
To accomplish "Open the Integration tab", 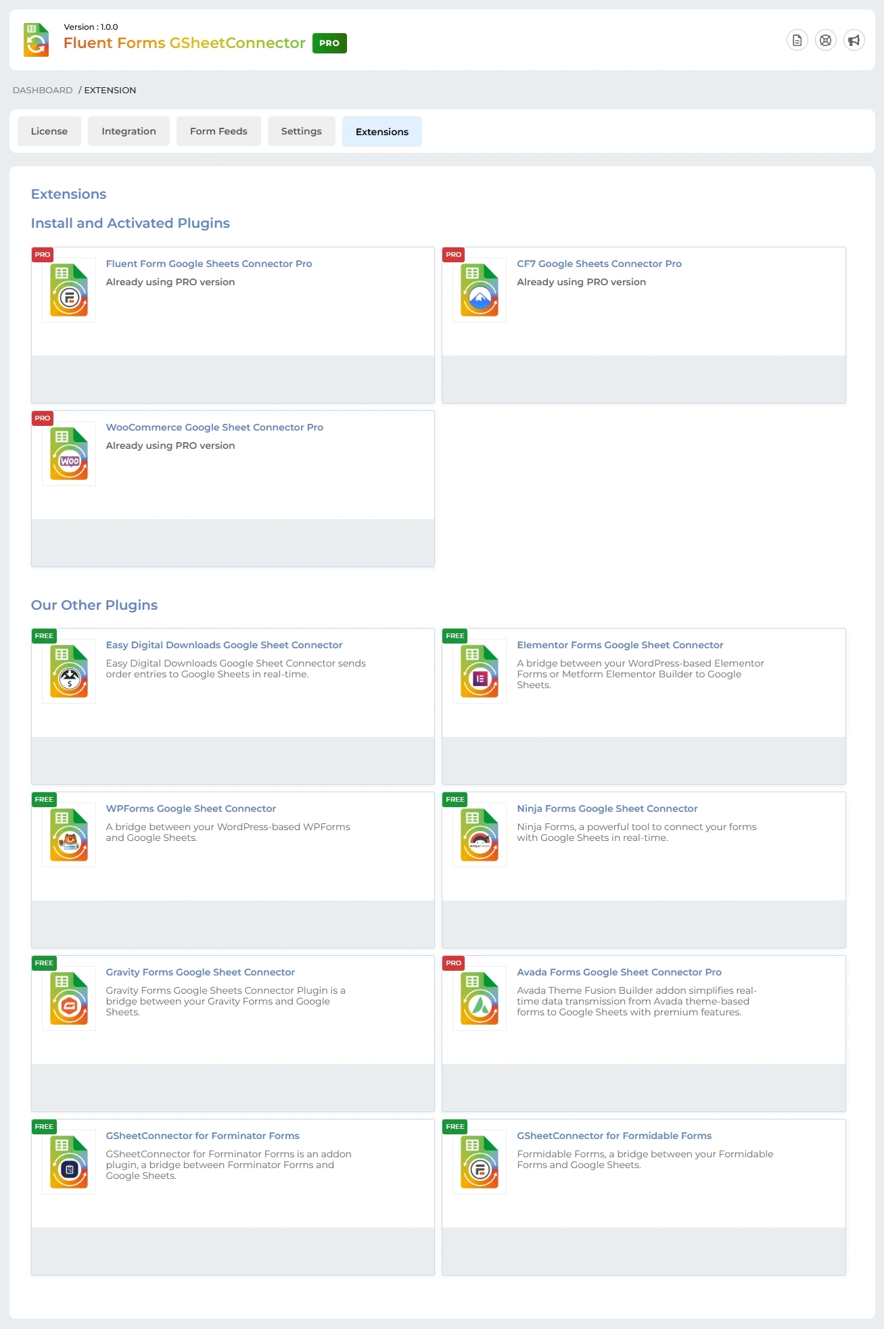I will tap(129, 131).
